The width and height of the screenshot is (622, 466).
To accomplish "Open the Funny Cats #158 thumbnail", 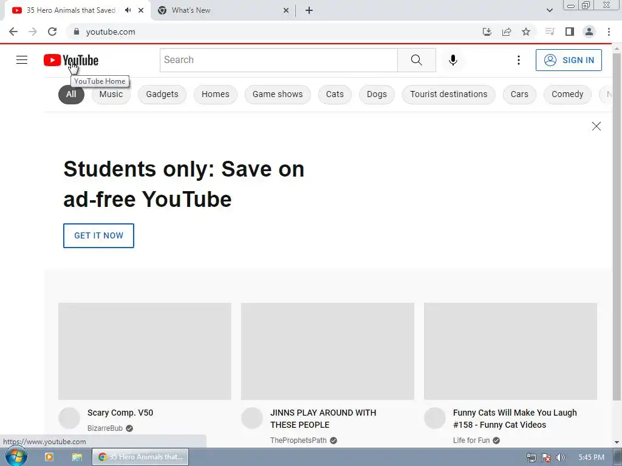I will point(510,351).
